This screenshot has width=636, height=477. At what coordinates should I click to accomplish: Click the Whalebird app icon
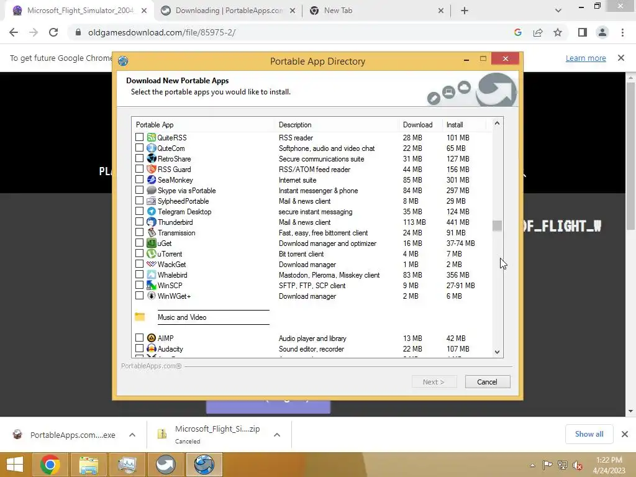tap(152, 275)
